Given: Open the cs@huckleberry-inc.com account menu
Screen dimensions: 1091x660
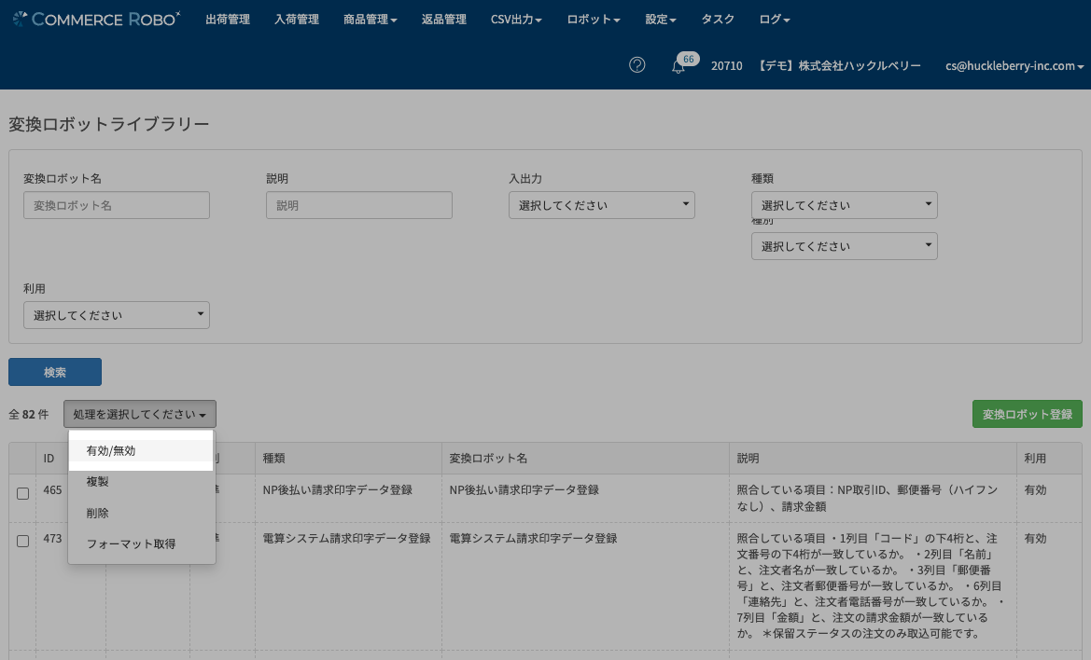Looking at the screenshot, I should (x=1014, y=66).
